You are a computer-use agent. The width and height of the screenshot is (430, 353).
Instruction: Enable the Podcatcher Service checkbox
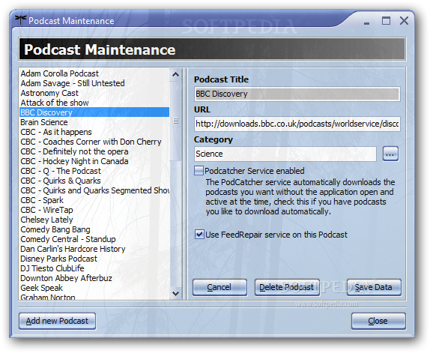[x=199, y=171]
